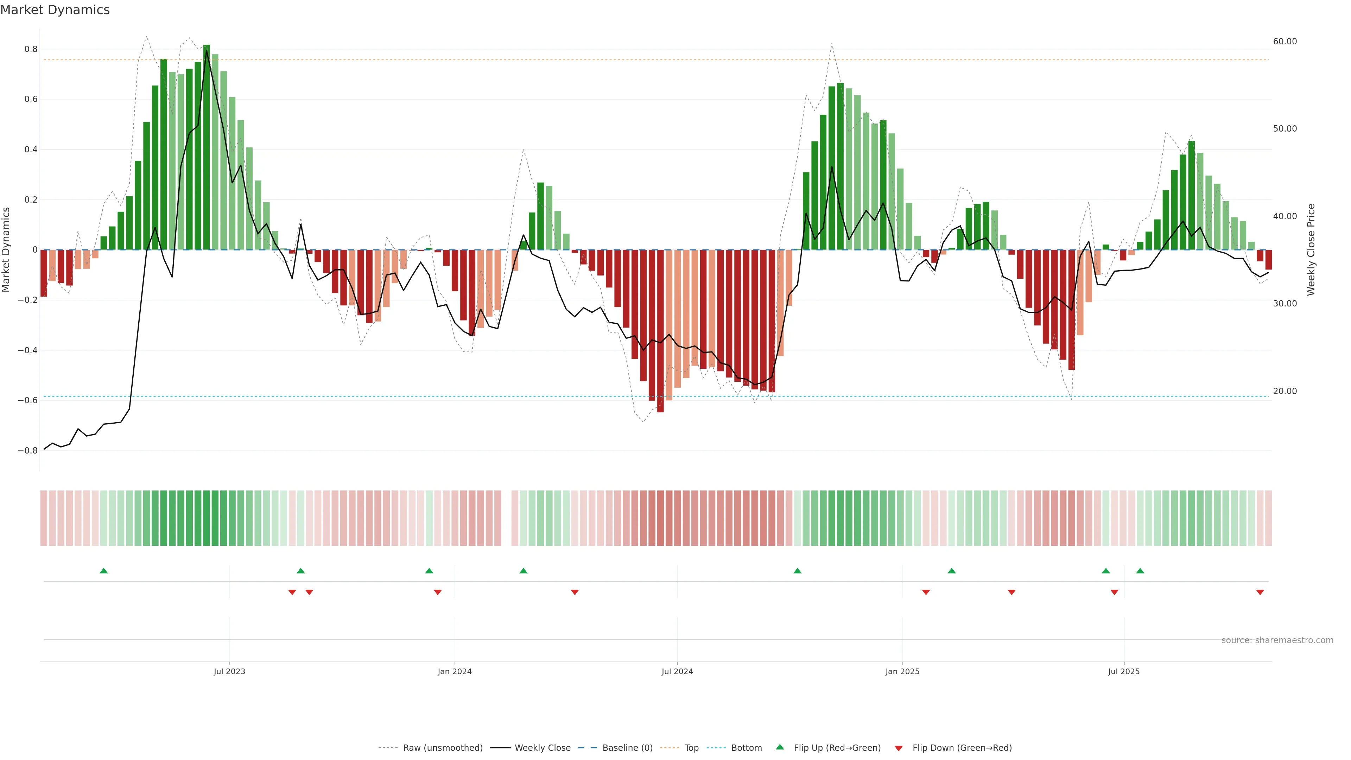The height and width of the screenshot is (760, 1351).
Task: Toggle the Top legend entry
Action: coord(691,748)
